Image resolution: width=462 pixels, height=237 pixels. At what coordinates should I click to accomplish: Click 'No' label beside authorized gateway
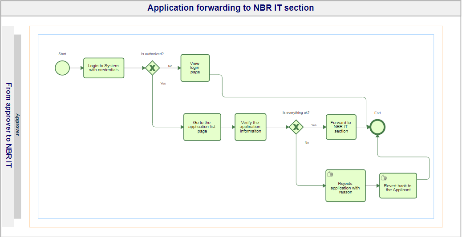coord(170,66)
